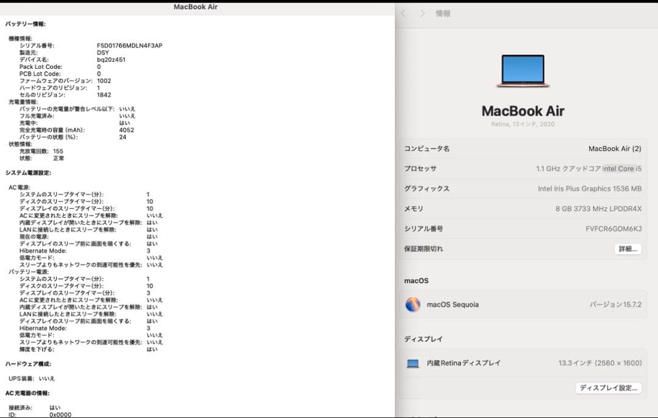Click the 機種情報 subsection label
The height and width of the screenshot is (418, 658).
point(20,38)
